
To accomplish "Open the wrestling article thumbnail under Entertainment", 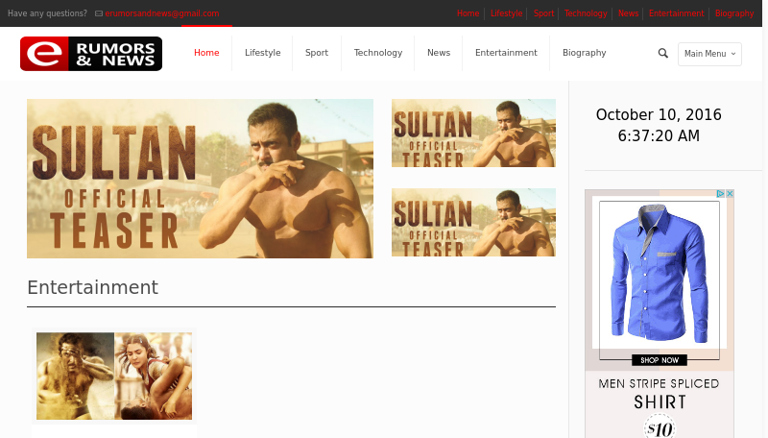I will 114,376.
